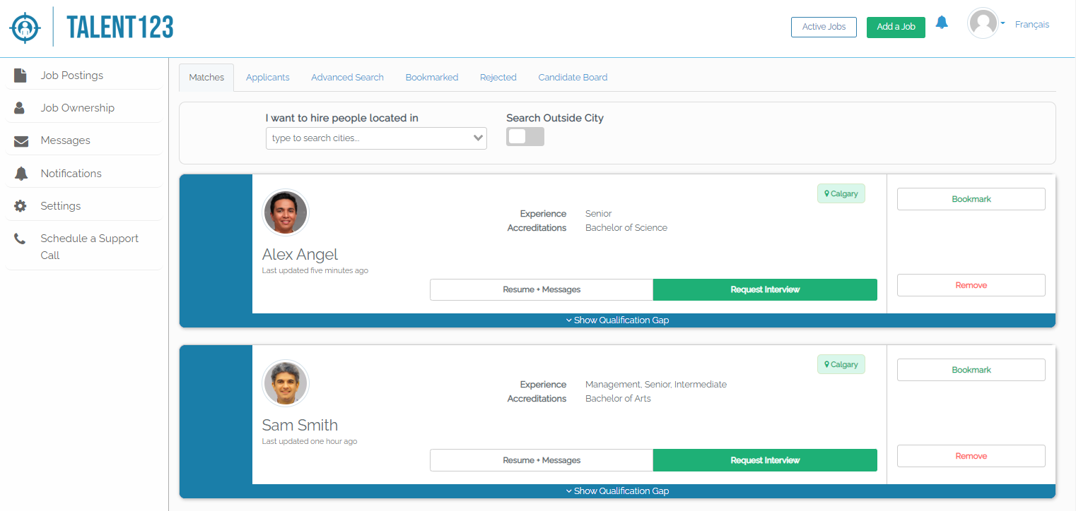Expand Show Qualification Gap for Sam Smith
Image resolution: width=1076 pixels, height=511 pixels.
pos(616,491)
